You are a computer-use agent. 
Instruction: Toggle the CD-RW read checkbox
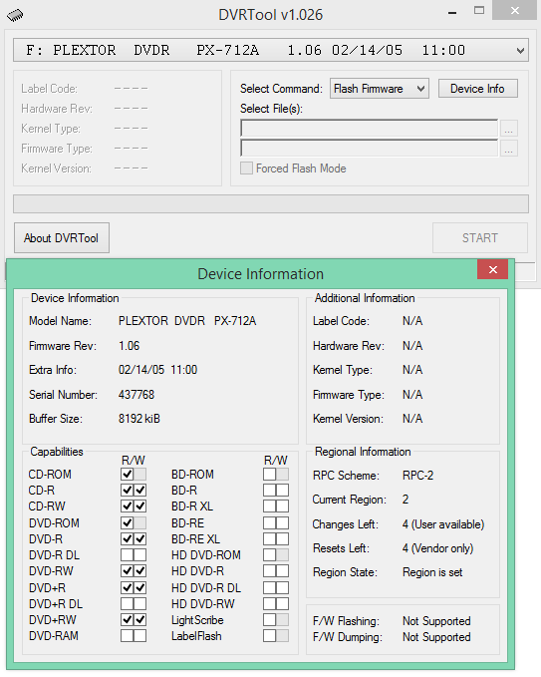click(x=127, y=507)
